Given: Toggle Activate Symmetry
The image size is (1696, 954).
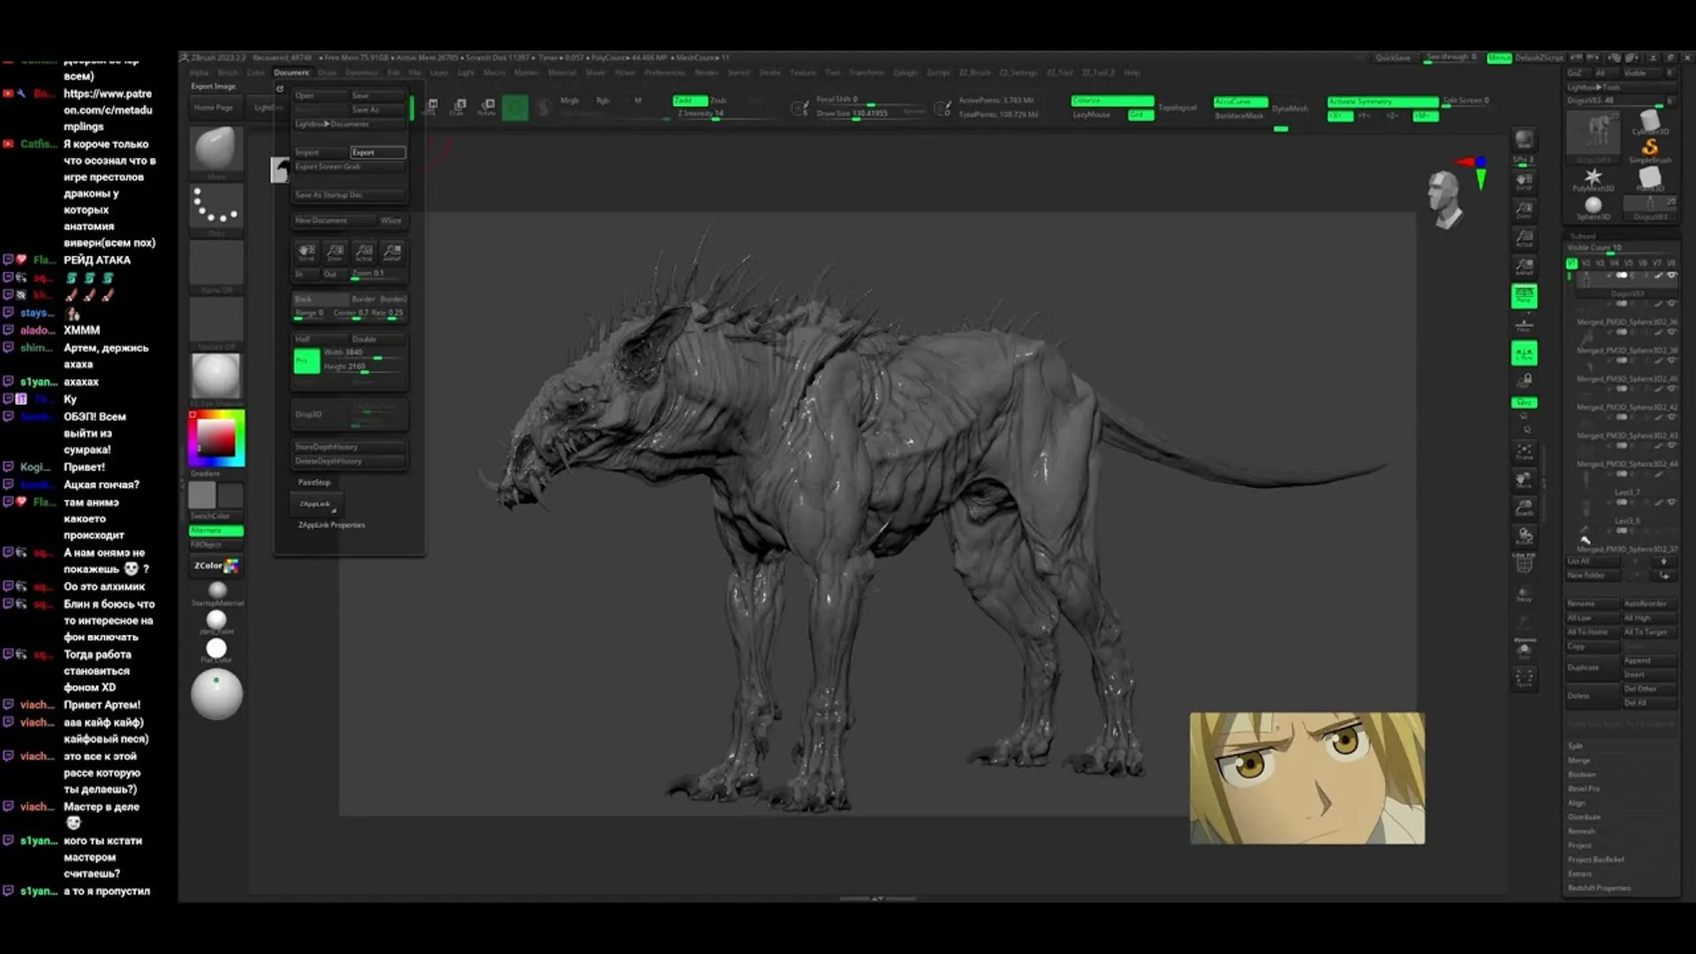Looking at the screenshot, I should [1382, 101].
